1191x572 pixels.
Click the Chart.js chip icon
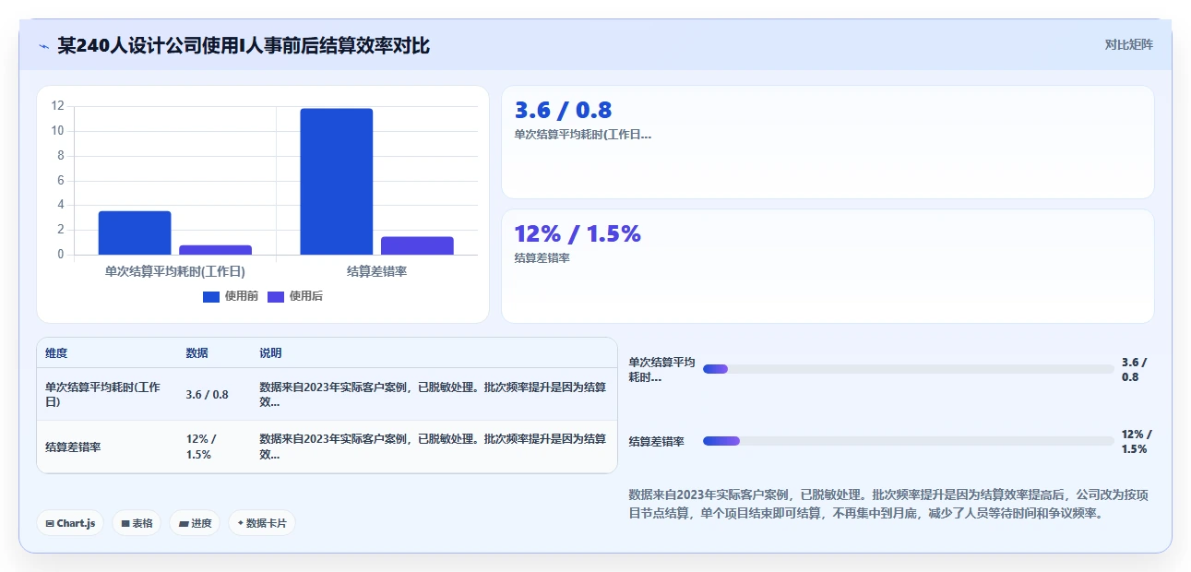pyautogui.click(x=50, y=523)
